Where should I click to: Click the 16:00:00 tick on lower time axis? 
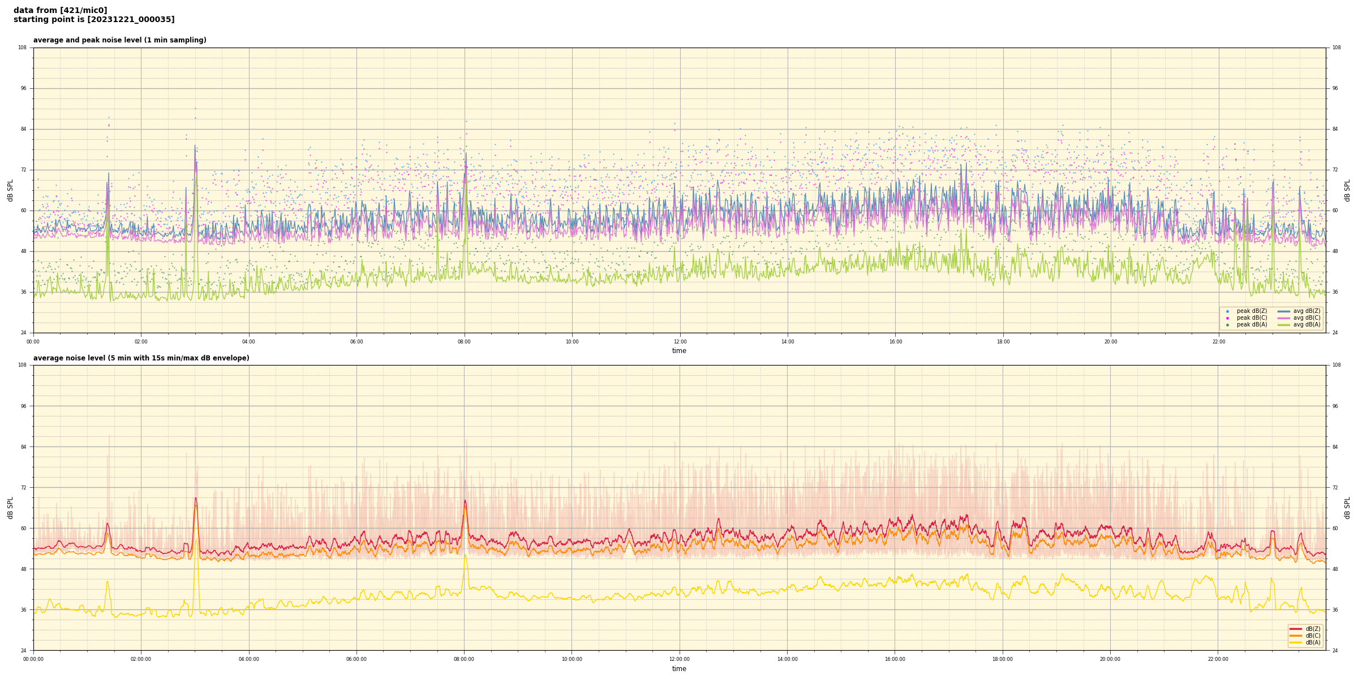click(895, 659)
